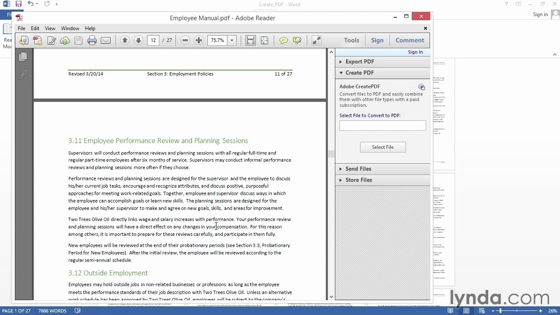
Task: Click the Select File to Convert field
Action: point(383,126)
